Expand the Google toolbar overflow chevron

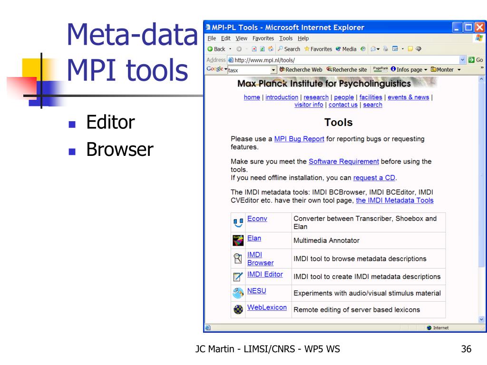click(x=482, y=67)
